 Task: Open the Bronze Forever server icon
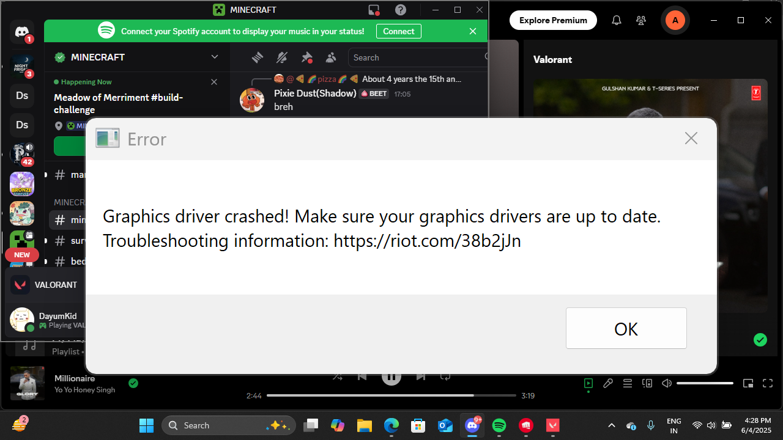22,184
